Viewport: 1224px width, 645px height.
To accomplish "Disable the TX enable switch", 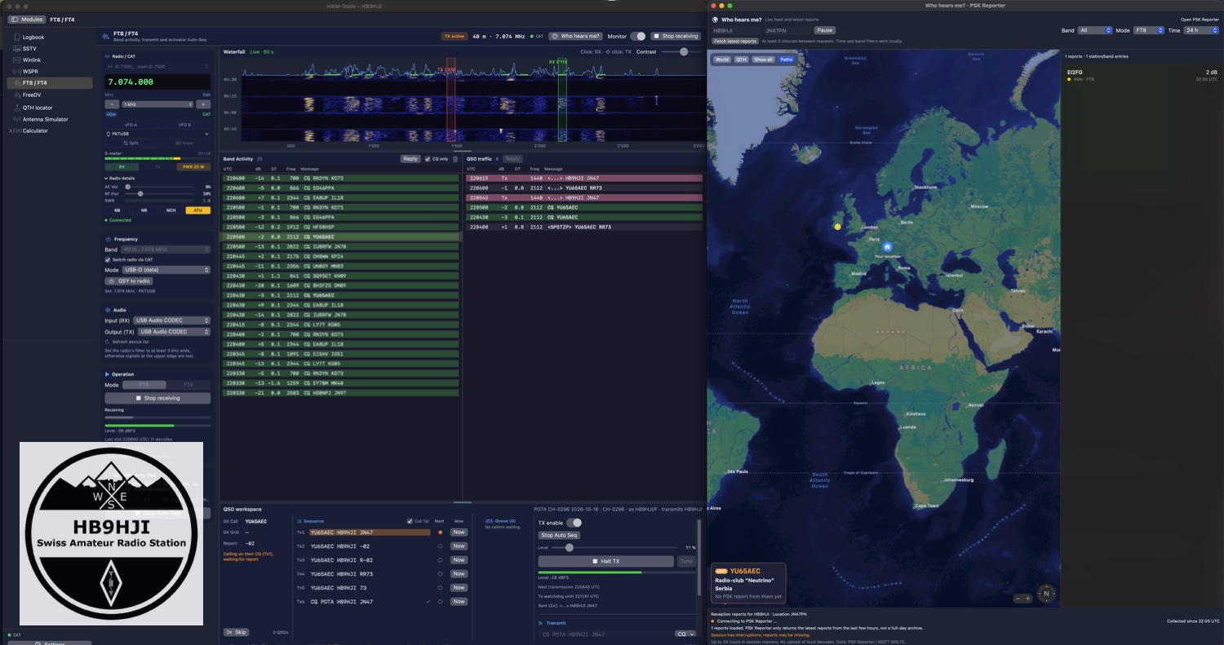I will (x=574, y=523).
